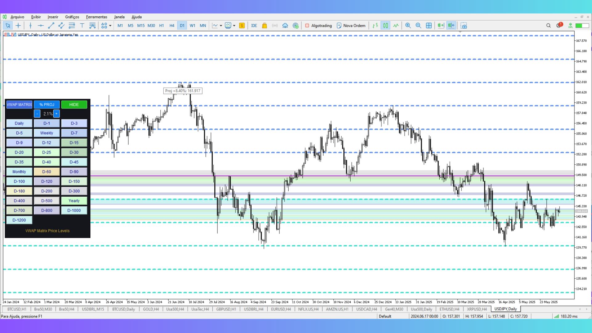Switch chart to bar chart style
592x333 pixels.
coord(375,26)
